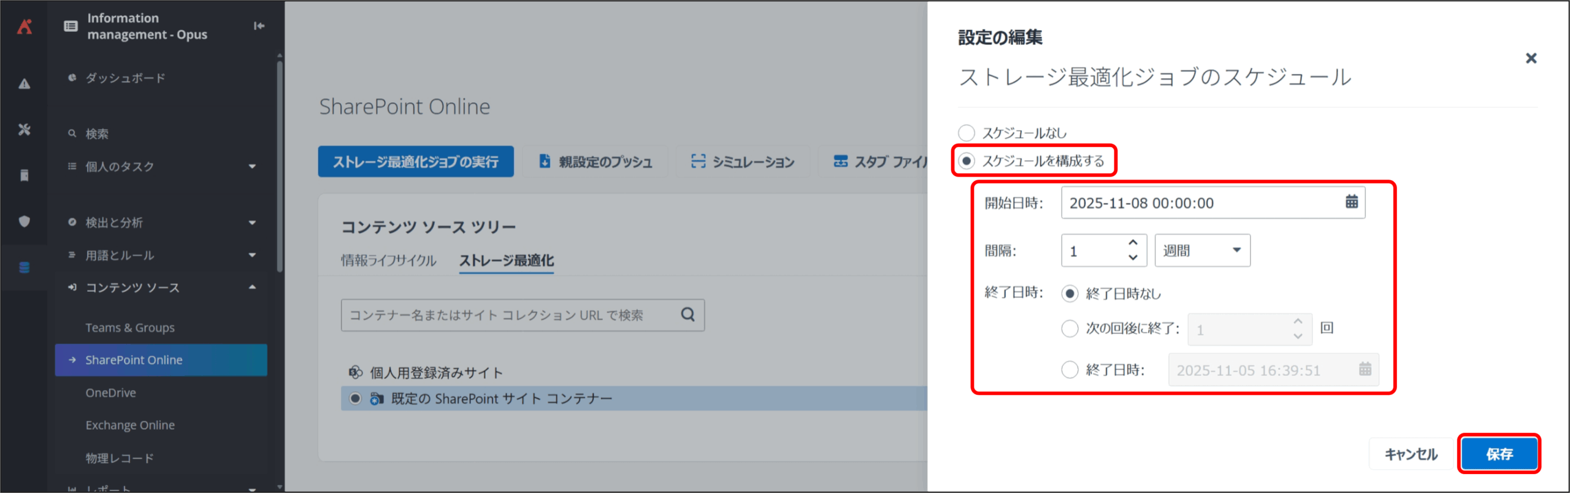Select the database stack icon in left rail
The width and height of the screenshot is (1570, 493).
[x=24, y=267]
